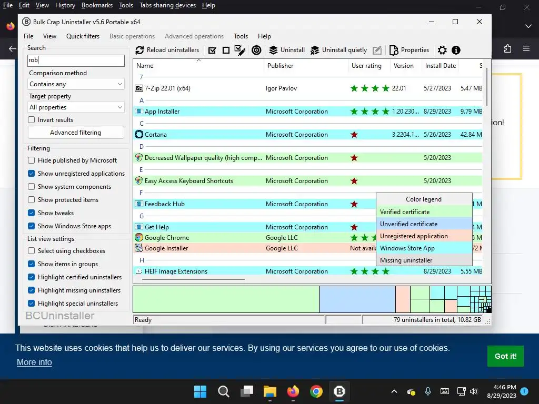This screenshot has height=404, width=539.
Task: Toggle Highlight special uninstallers
Action: click(31, 304)
